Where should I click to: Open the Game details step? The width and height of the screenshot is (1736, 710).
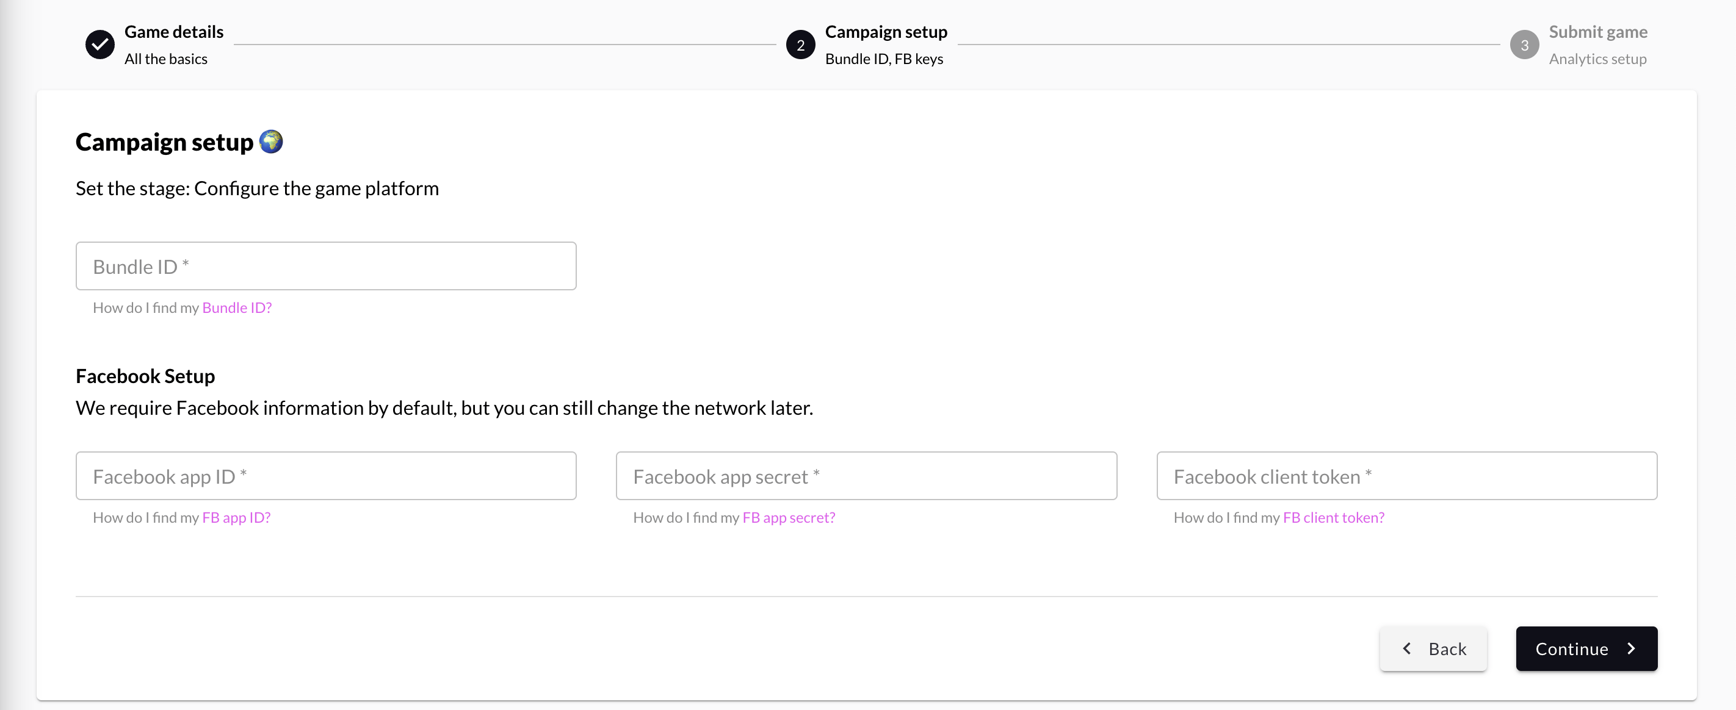tap(174, 32)
